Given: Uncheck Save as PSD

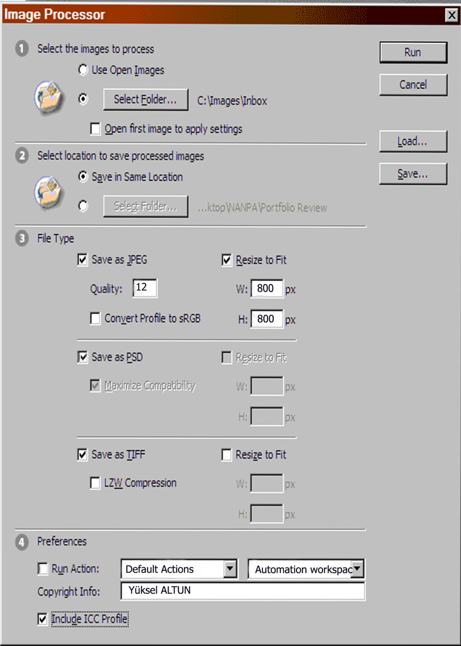Looking at the screenshot, I should [82, 357].
